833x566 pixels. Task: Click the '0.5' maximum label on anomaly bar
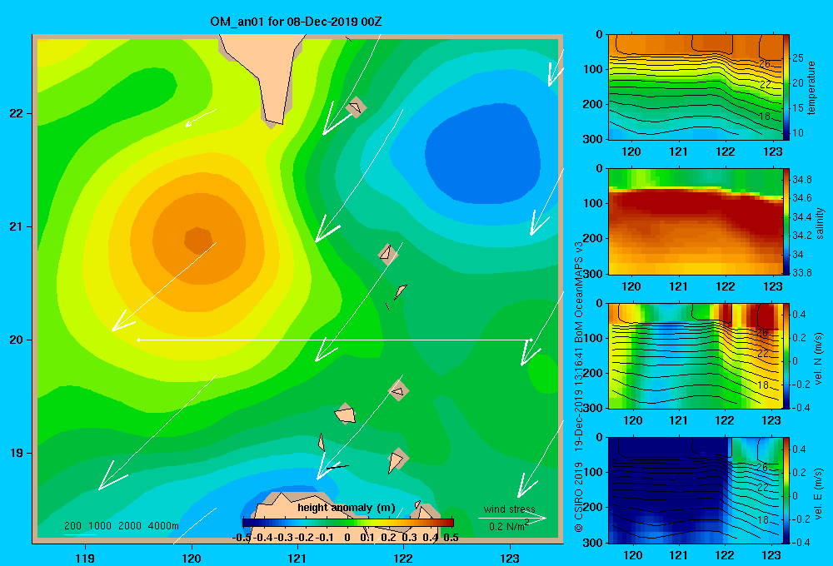pyautogui.click(x=451, y=538)
